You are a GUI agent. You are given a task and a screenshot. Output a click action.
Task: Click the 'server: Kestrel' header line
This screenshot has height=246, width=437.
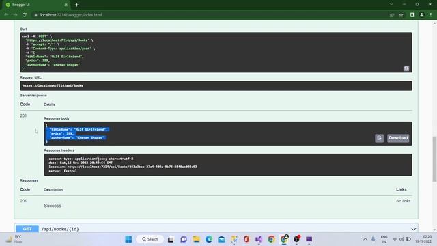[62, 171]
